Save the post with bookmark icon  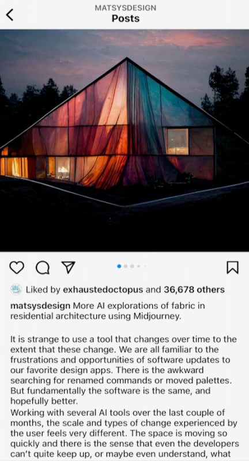point(232,267)
